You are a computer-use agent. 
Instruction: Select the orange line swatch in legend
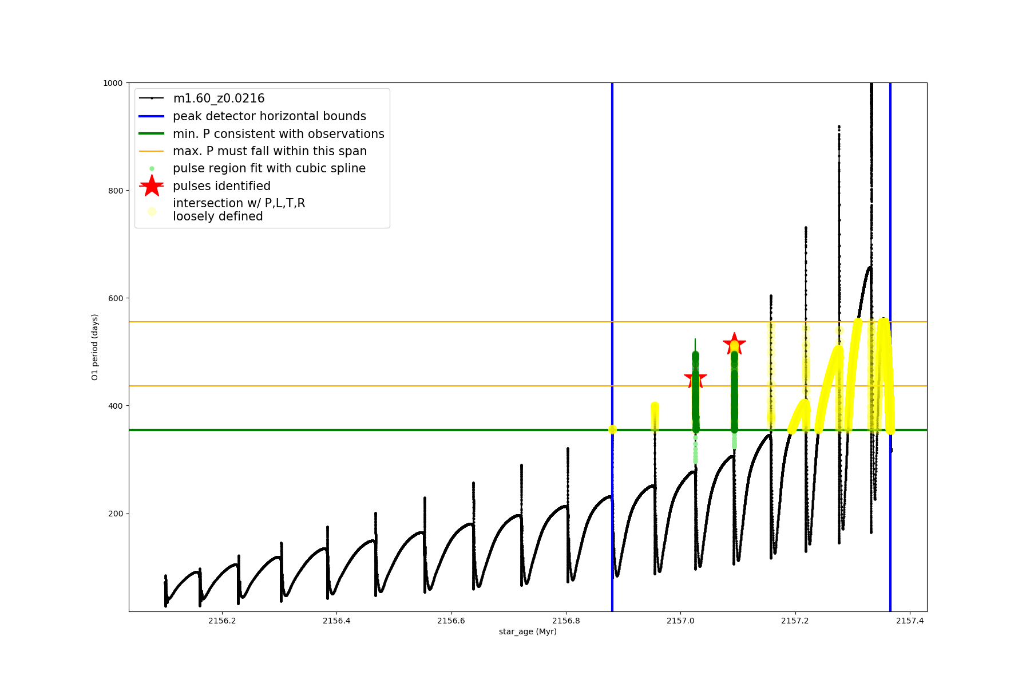[152, 151]
